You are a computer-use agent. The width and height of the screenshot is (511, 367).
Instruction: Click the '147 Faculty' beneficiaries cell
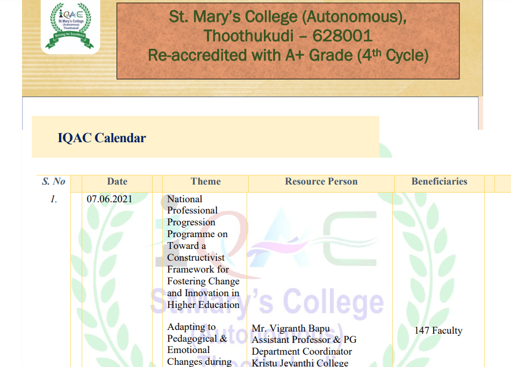pyautogui.click(x=438, y=331)
